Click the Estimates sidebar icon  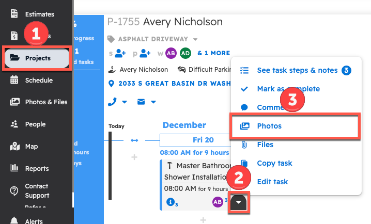click(14, 14)
